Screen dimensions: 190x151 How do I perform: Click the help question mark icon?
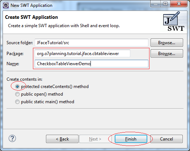tap(12, 138)
